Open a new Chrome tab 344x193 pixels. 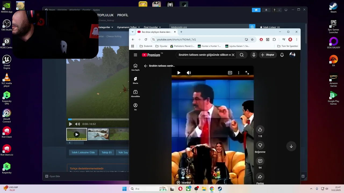click(x=181, y=32)
